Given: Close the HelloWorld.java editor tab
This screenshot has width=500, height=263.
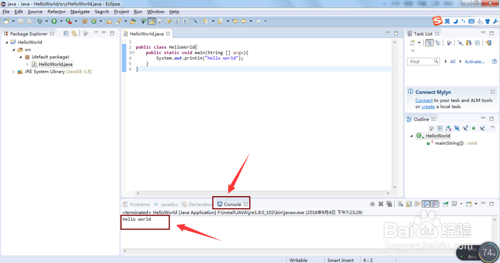Looking at the screenshot, I should (168, 34).
